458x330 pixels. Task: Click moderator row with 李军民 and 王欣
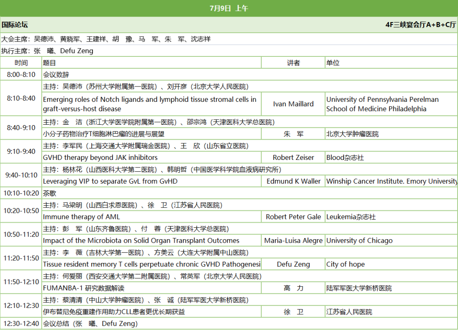tap(250, 146)
